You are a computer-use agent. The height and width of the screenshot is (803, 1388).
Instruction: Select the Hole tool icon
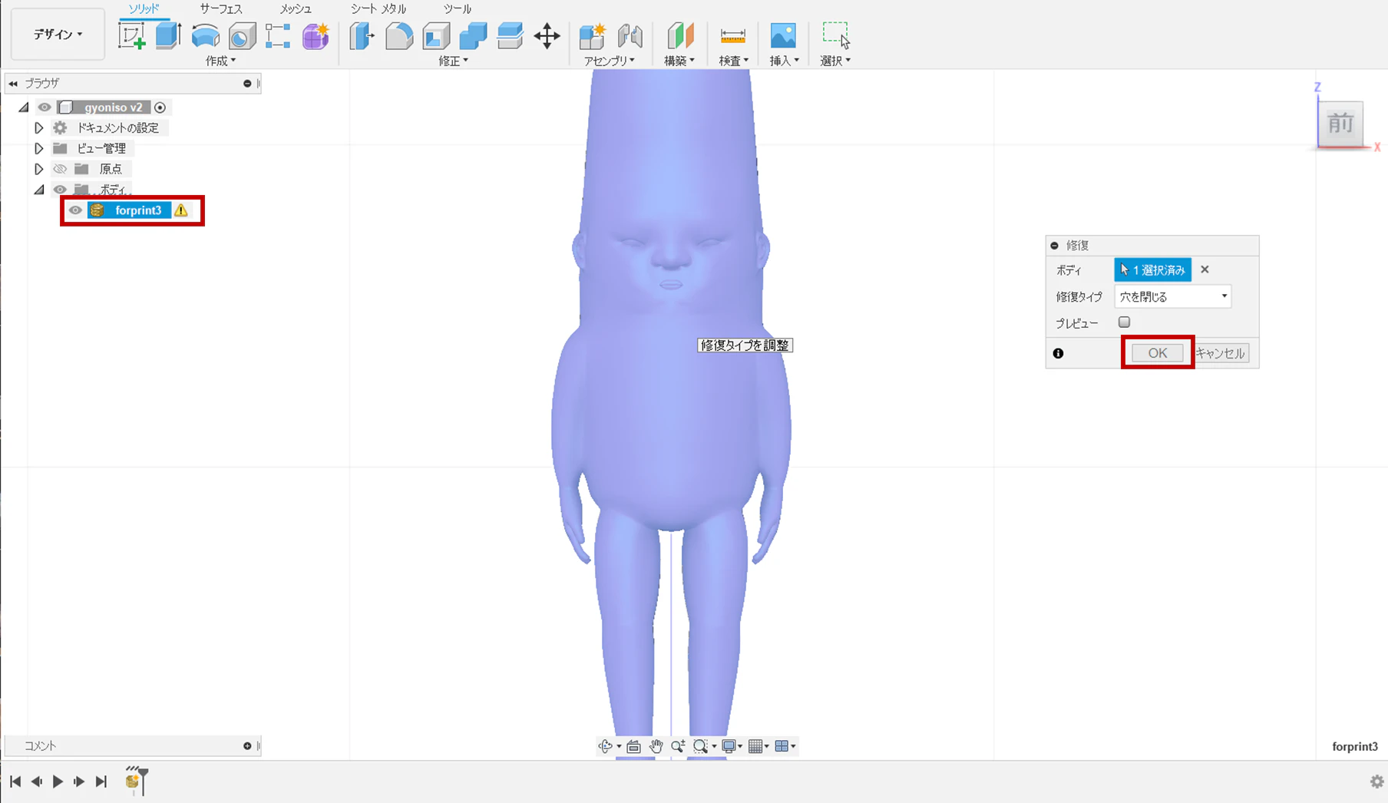pyautogui.click(x=242, y=36)
